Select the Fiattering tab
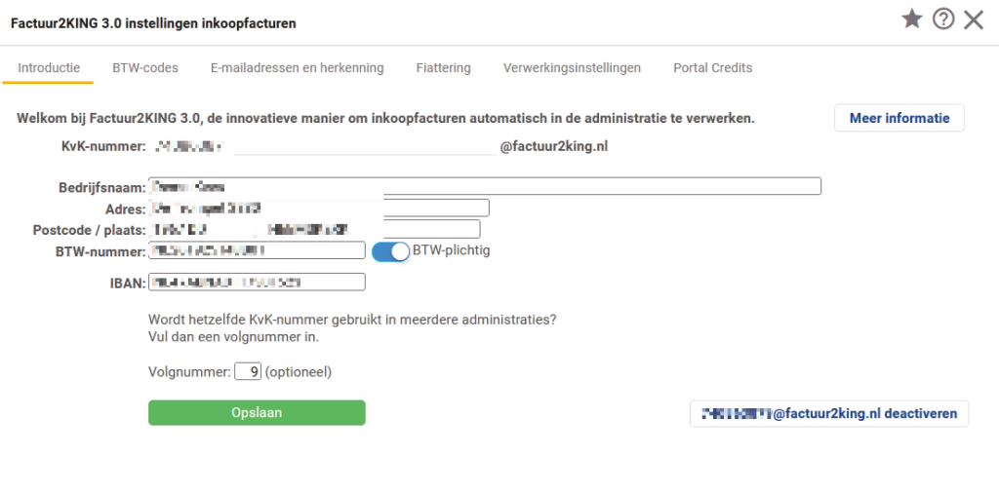Image resolution: width=999 pixels, height=494 pixels. 443,68
